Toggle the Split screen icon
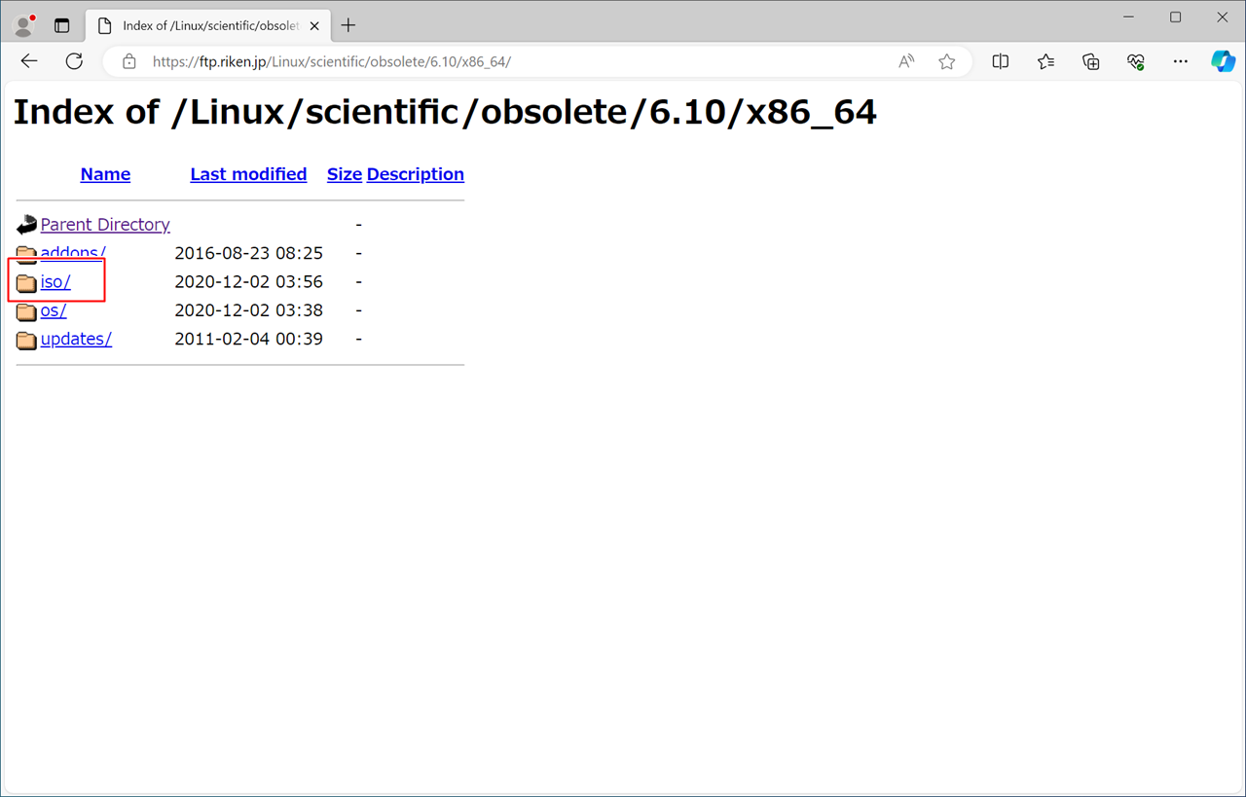The height and width of the screenshot is (797, 1246). point(1000,61)
